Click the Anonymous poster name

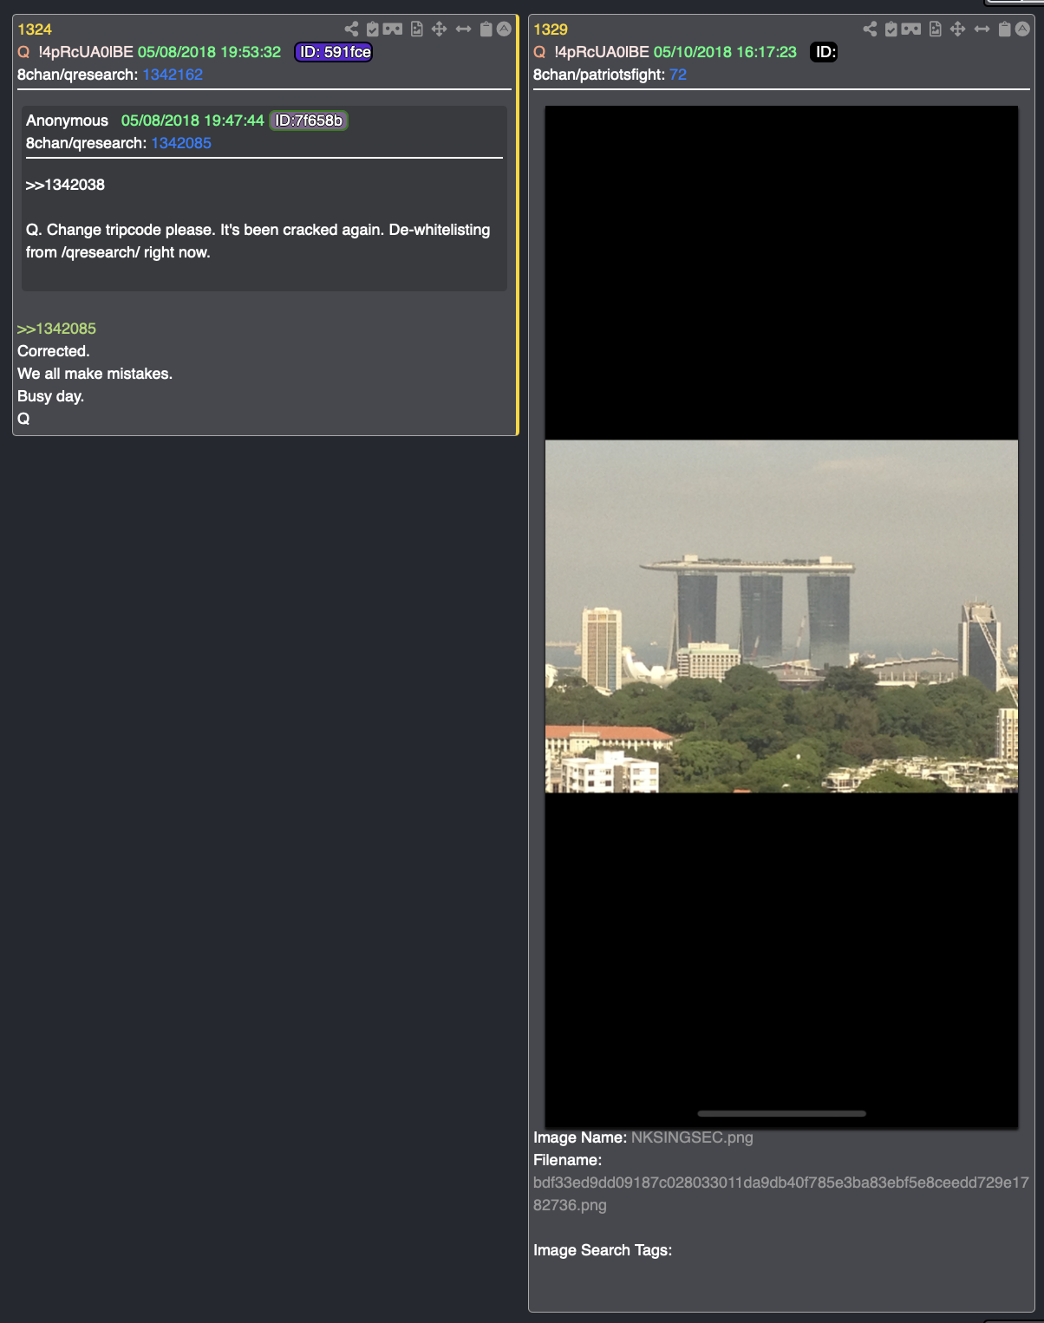(67, 121)
